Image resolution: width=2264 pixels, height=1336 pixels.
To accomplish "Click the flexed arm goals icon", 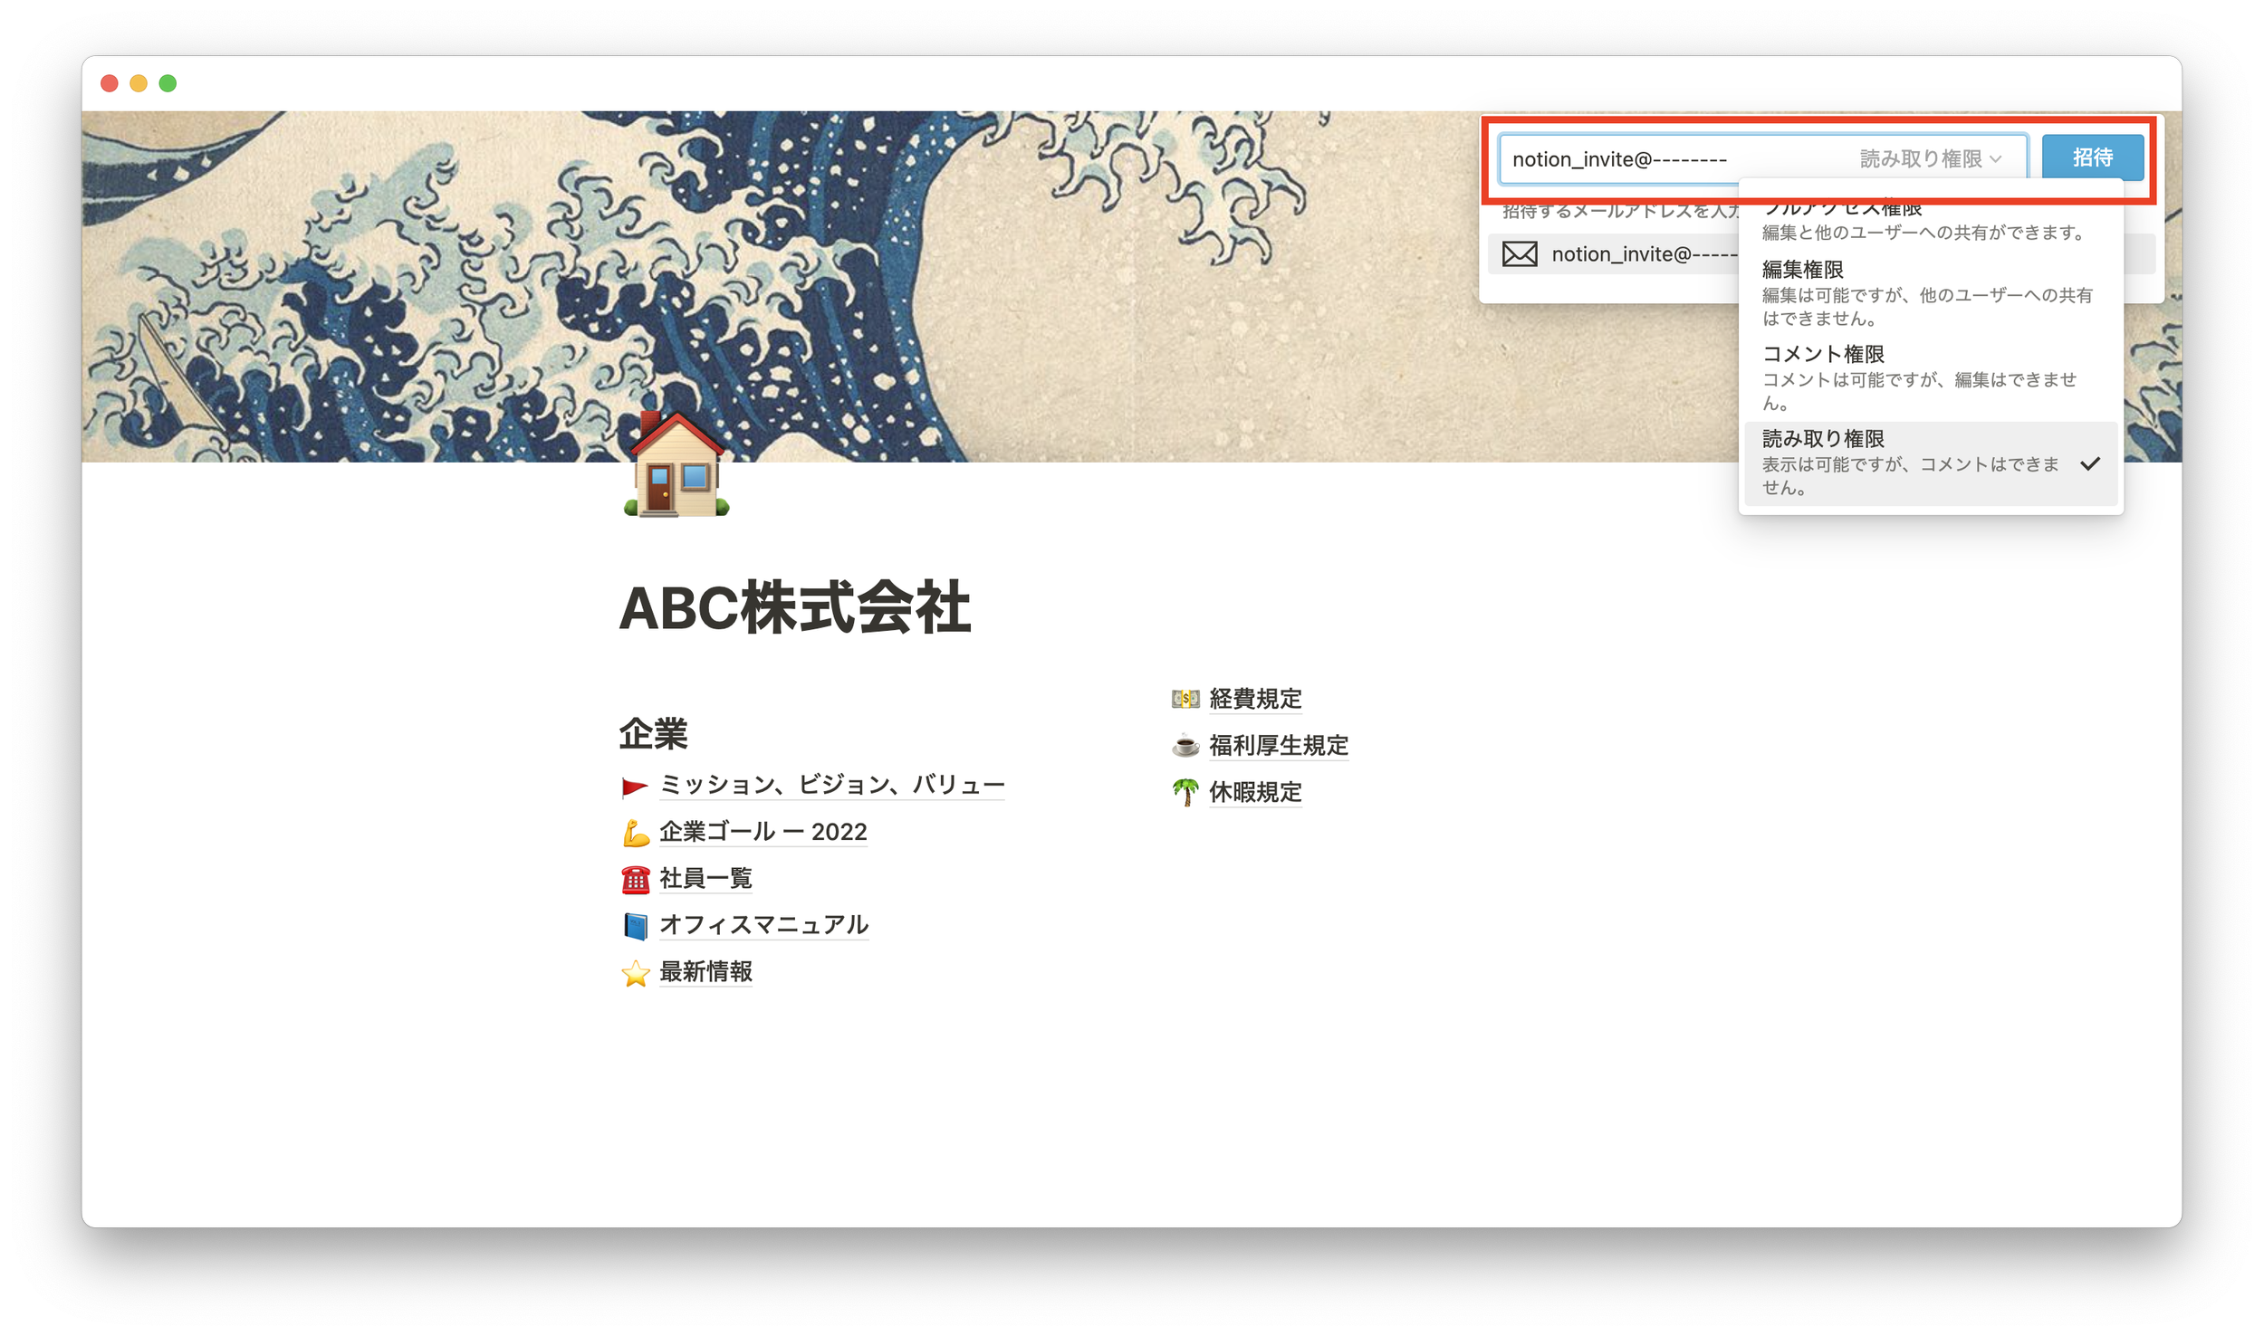I will click(636, 833).
